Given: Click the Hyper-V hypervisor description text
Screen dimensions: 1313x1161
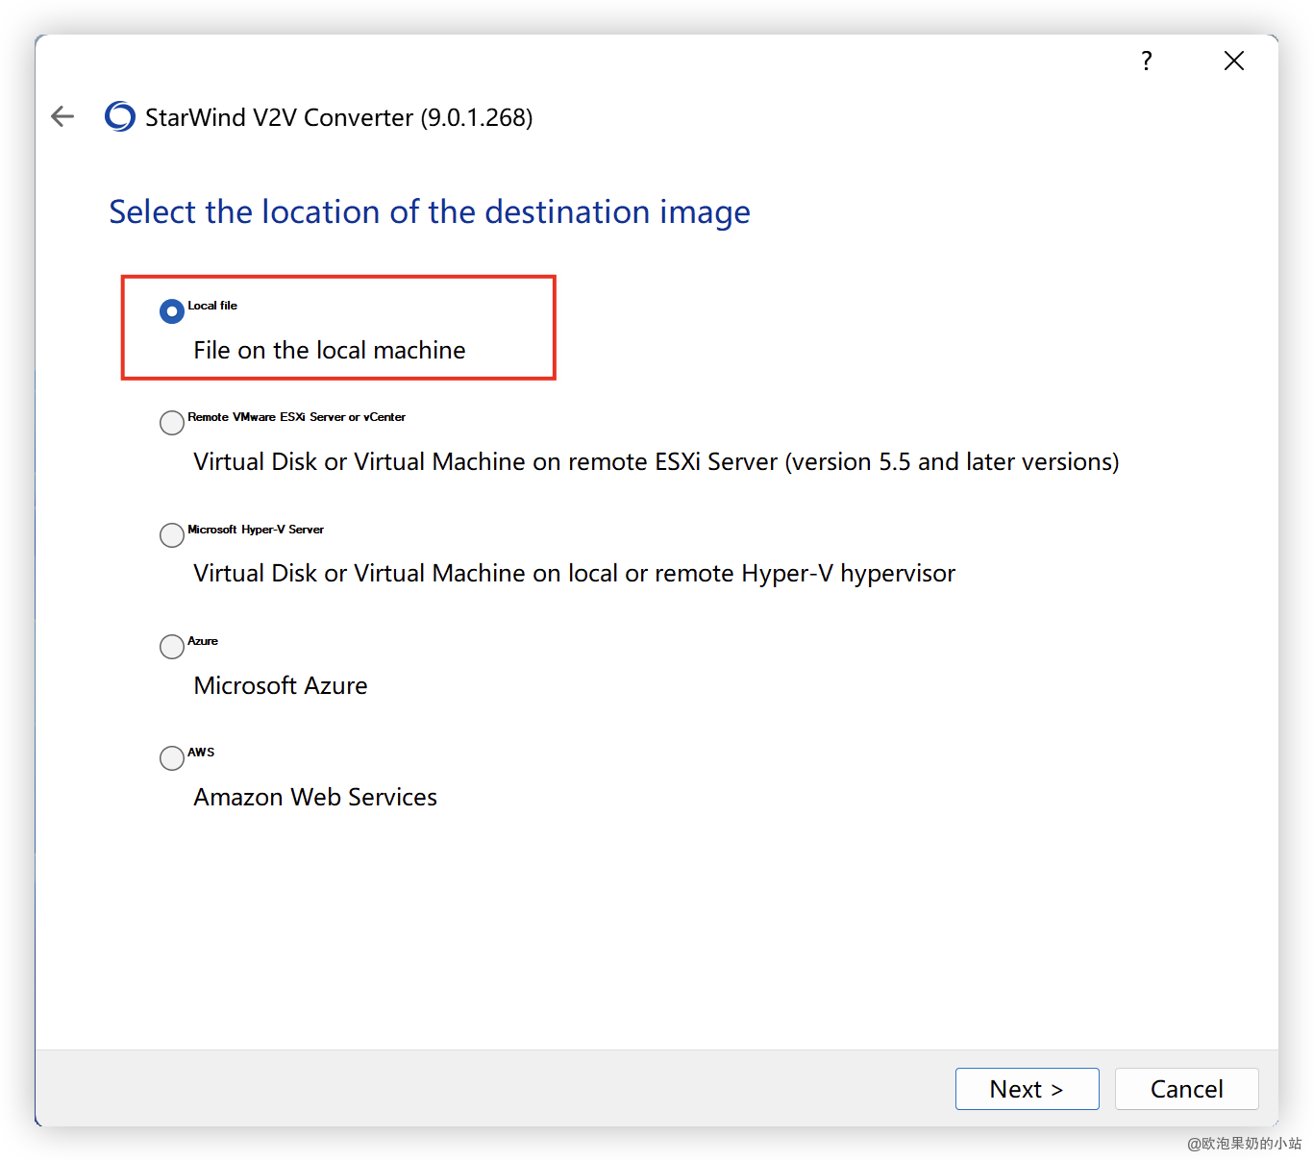Looking at the screenshot, I should (575, 574).
